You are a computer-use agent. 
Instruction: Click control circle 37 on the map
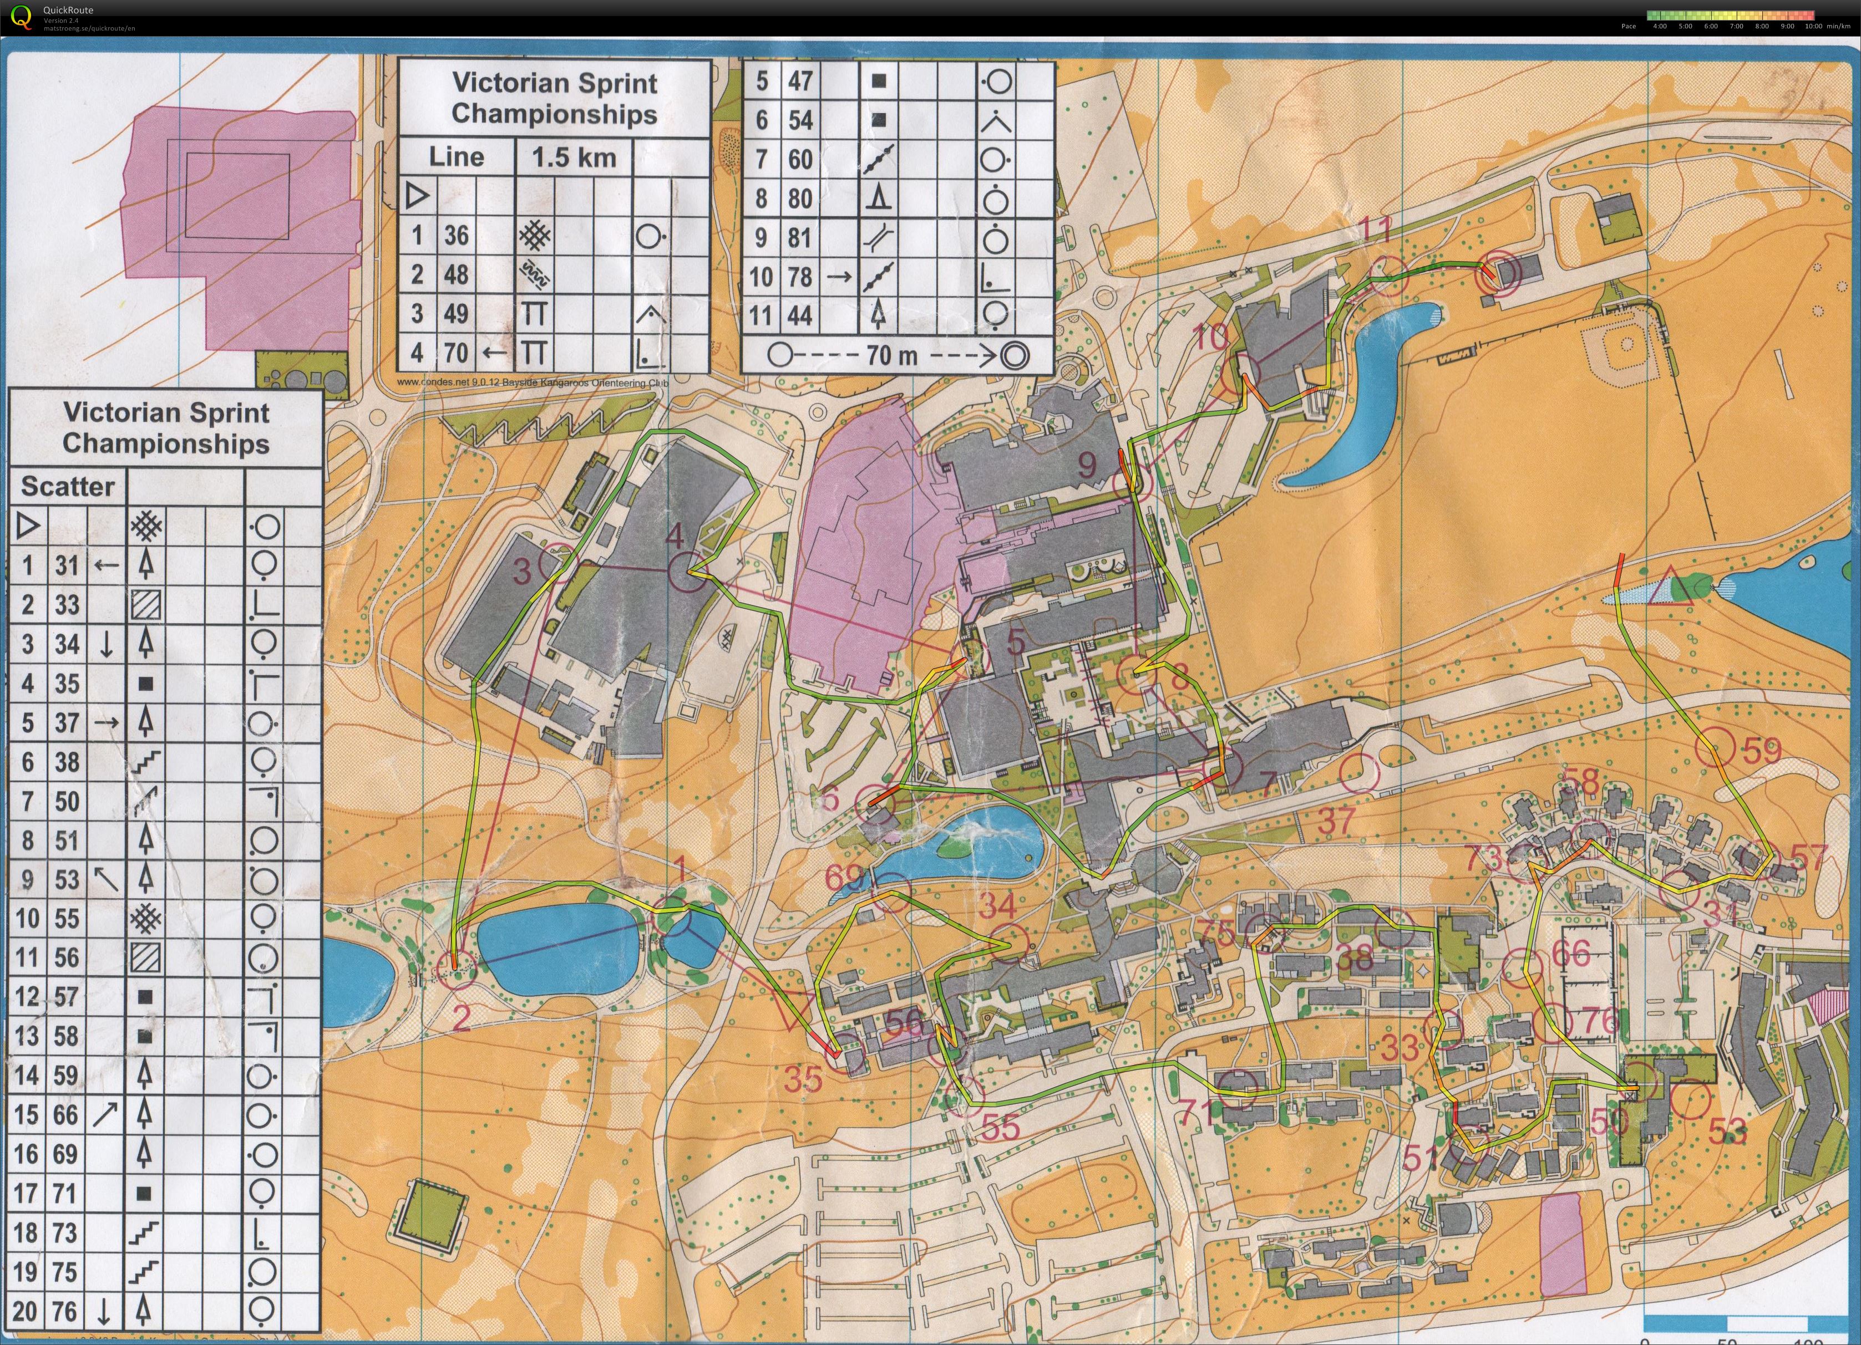click(1360, 772)
